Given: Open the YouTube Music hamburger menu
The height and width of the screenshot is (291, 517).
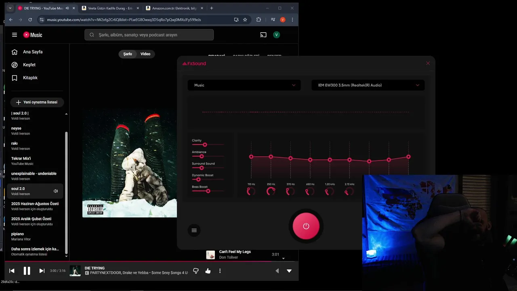Looking at the screenshot, I should [x=15, y=35].
